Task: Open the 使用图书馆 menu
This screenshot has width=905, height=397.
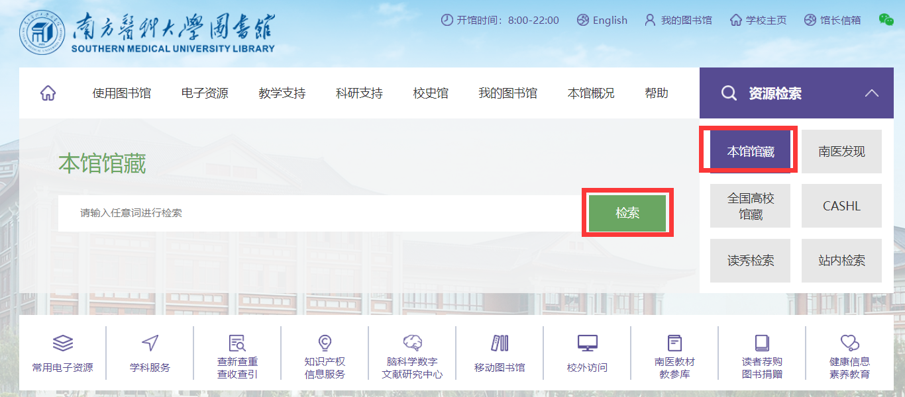Action: click(122, 93)
